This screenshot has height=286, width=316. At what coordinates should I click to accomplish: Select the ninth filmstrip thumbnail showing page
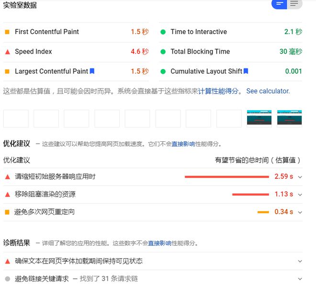point(259,119)
